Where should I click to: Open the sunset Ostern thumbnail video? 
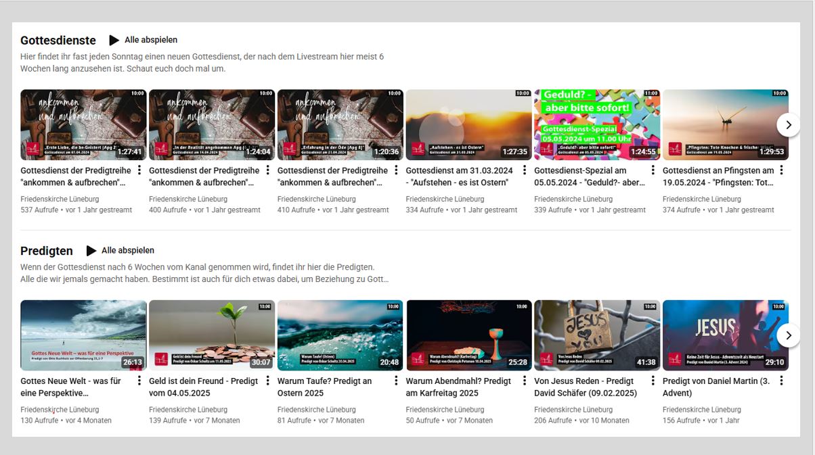(468, 125)
